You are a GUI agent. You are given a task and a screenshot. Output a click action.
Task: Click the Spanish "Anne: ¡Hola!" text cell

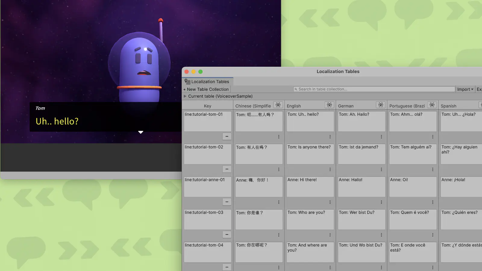(x=461, y=187)
